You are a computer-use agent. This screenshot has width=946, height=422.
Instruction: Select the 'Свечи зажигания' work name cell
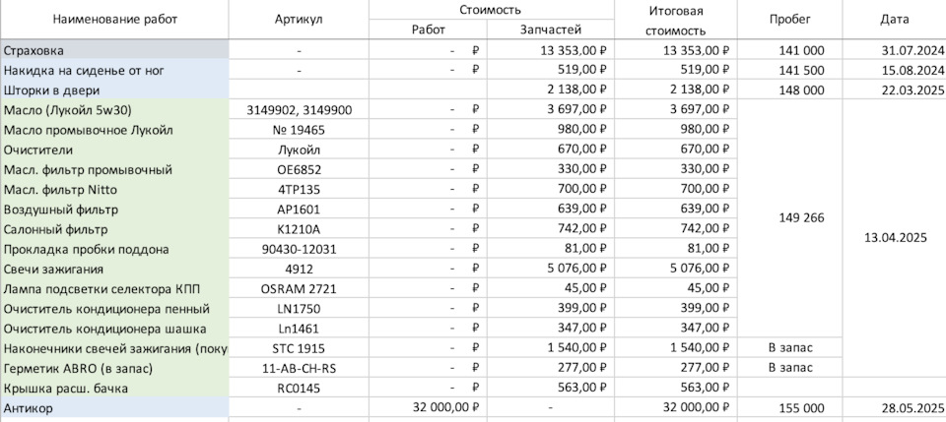point(114,269)
